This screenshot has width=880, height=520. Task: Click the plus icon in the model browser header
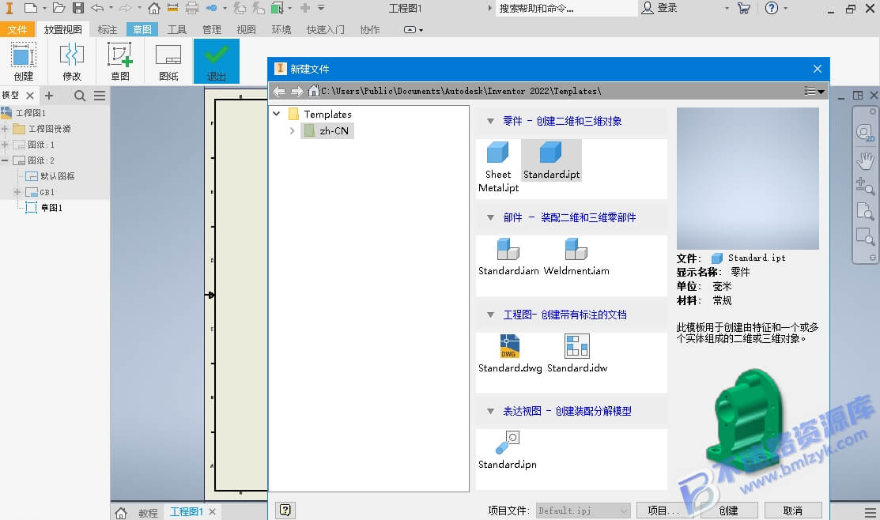(x=49, y=96)
